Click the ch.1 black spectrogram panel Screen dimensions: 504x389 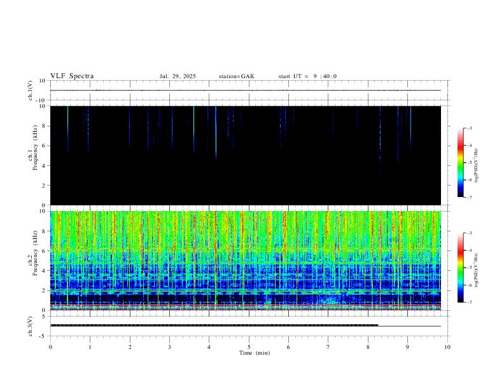(x=246, y=155)
